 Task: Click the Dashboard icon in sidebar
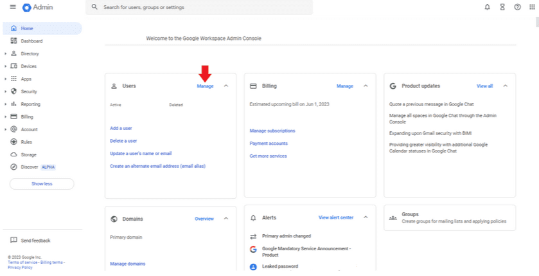tap(13, 41)
